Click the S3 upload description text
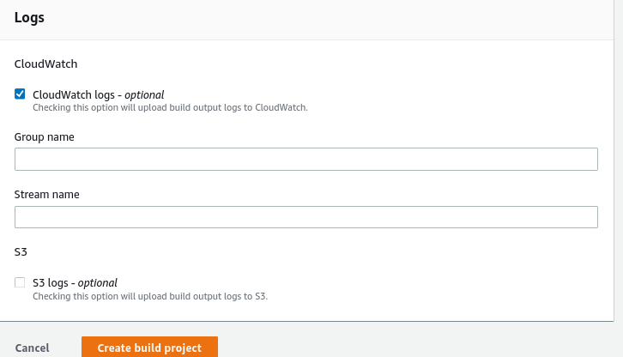 point(150,297)
